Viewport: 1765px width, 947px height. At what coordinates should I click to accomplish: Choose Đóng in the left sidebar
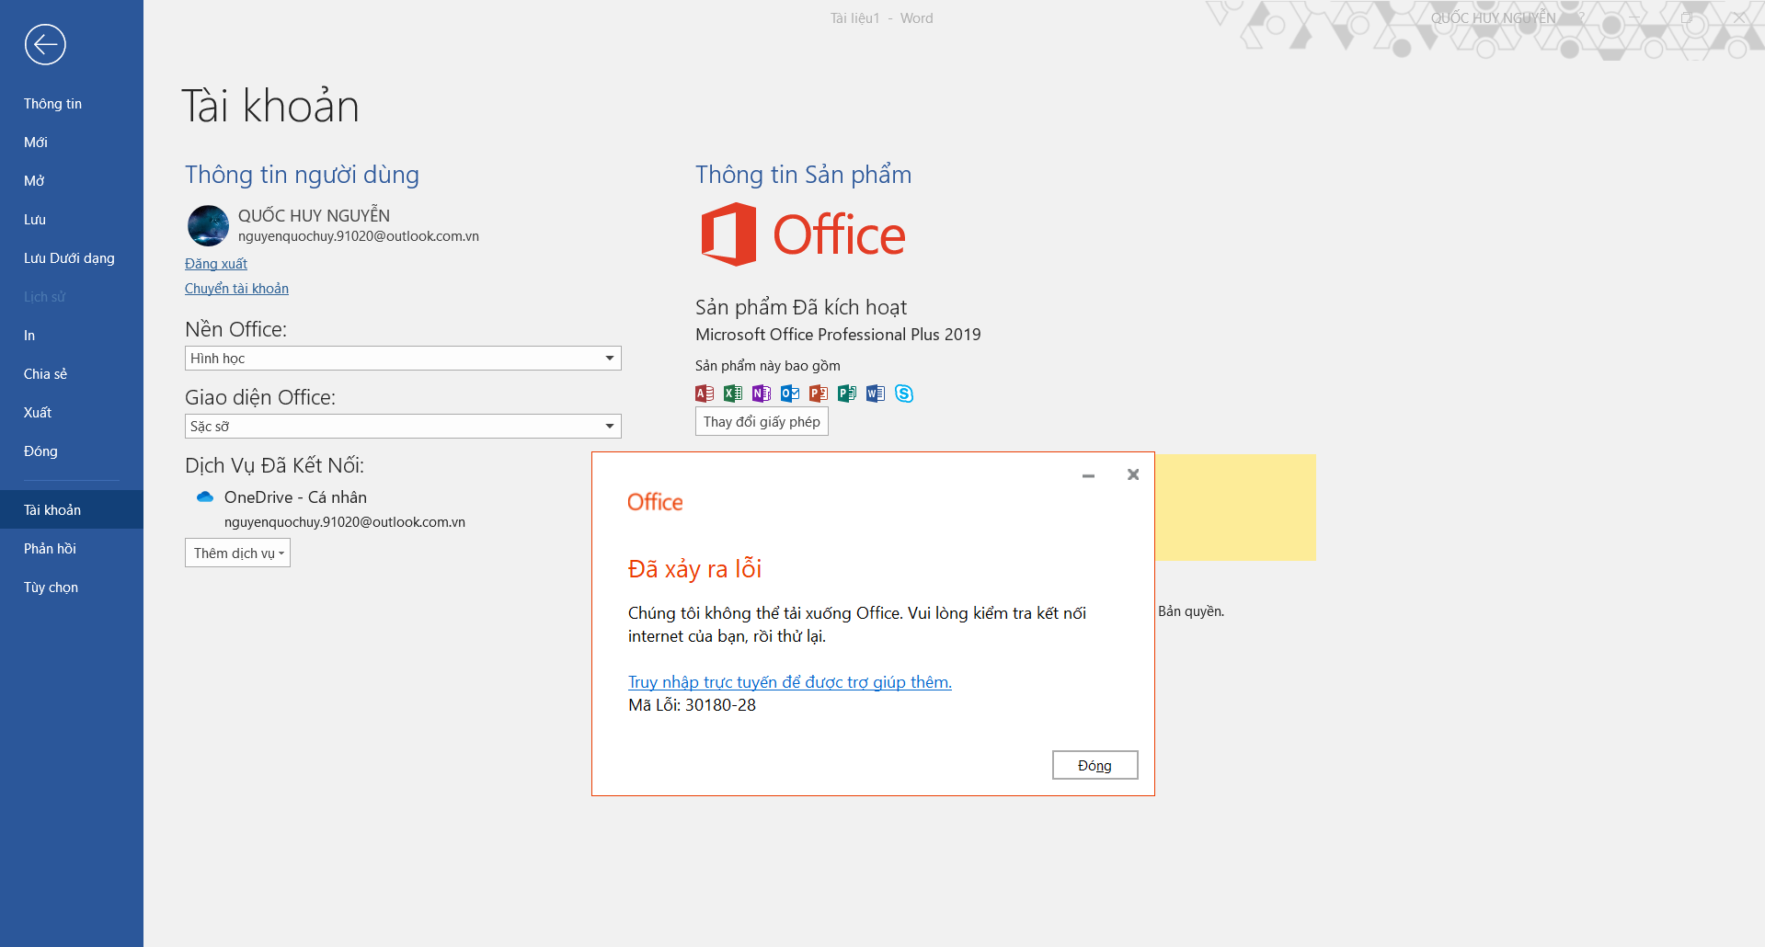72,451
